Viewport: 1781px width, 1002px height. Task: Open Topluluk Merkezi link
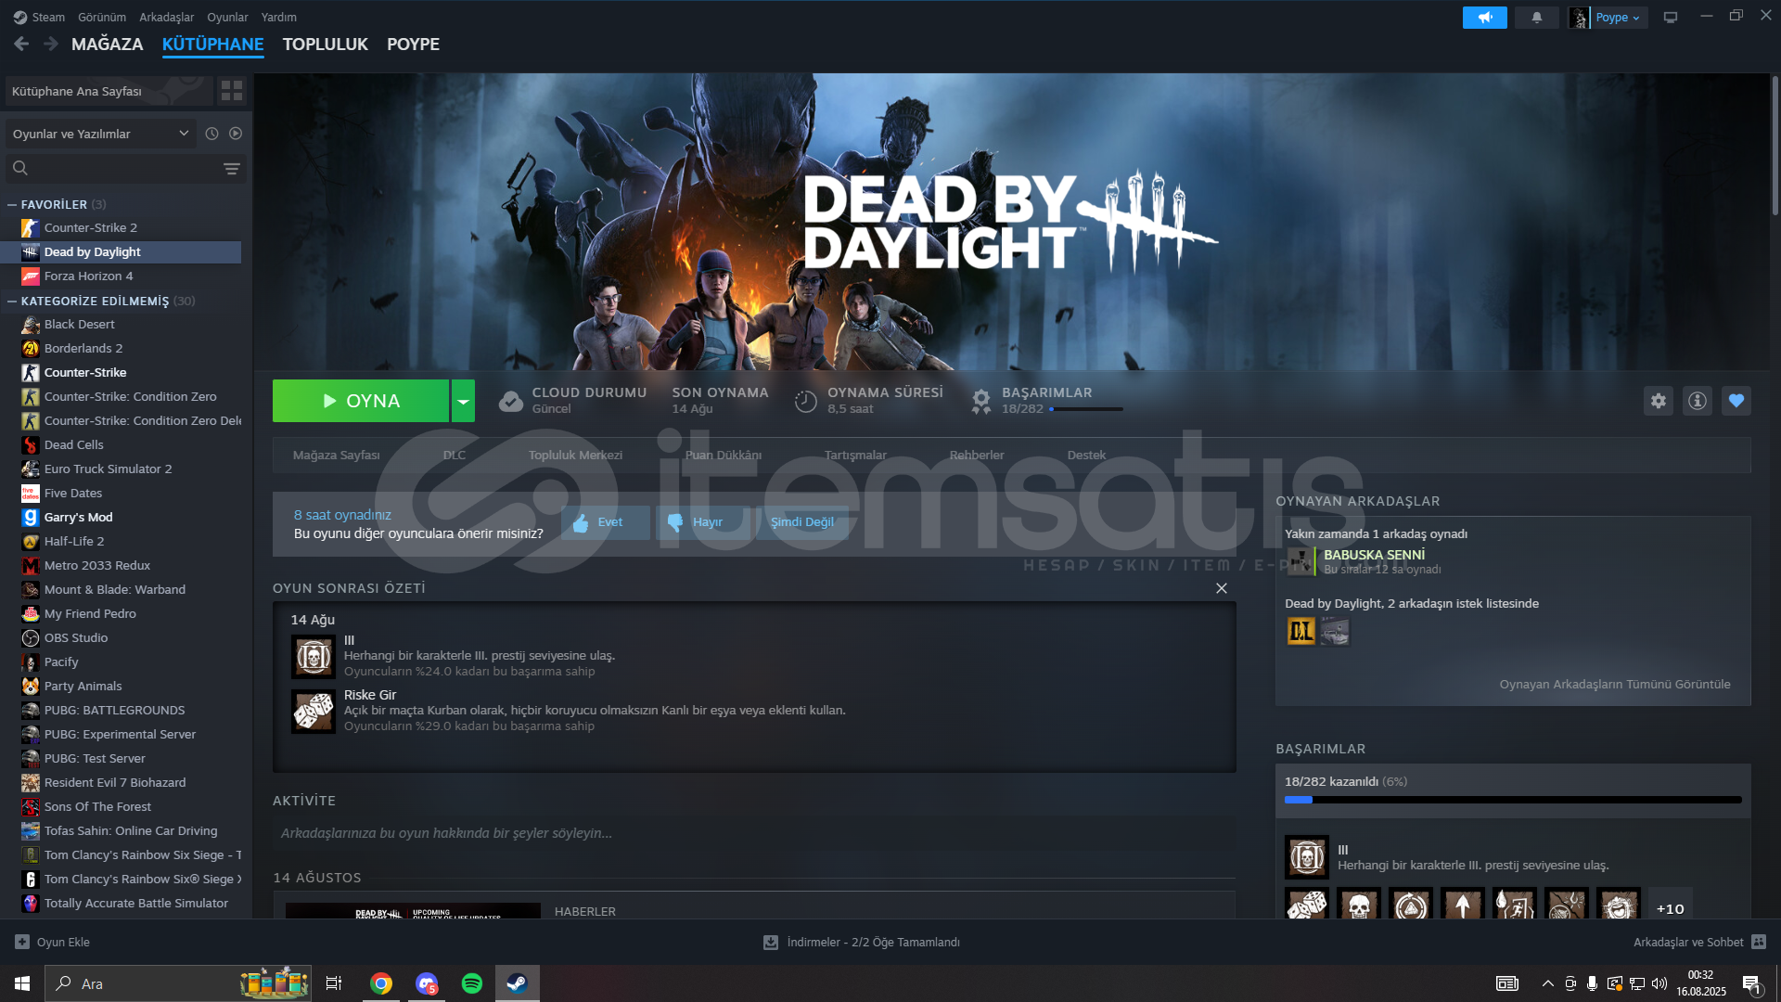575,455
